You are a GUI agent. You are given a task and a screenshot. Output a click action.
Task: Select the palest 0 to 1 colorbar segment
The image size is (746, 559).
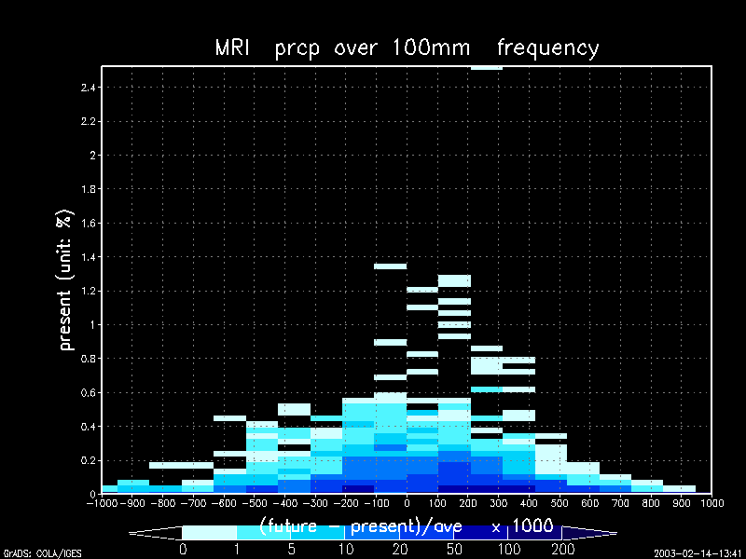coord(210,532)
